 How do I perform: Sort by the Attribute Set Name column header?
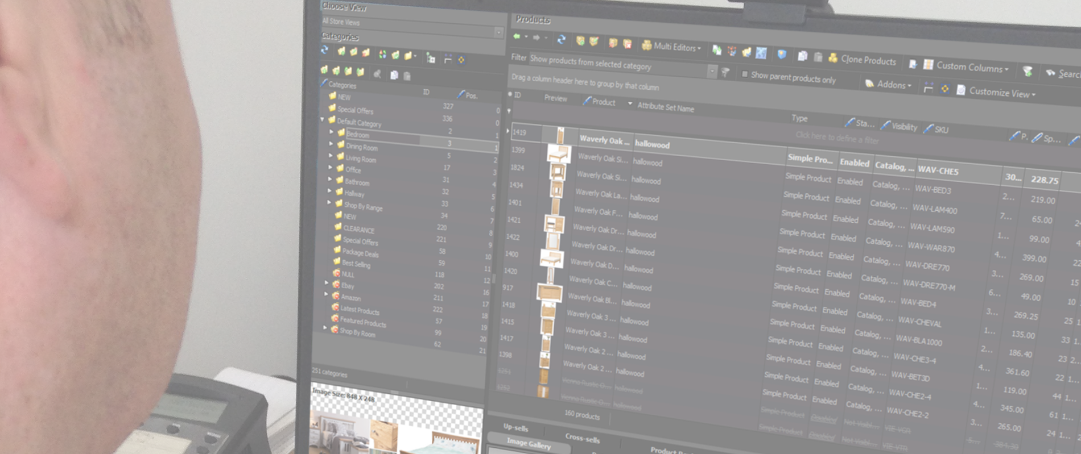(x=665, y=107)
